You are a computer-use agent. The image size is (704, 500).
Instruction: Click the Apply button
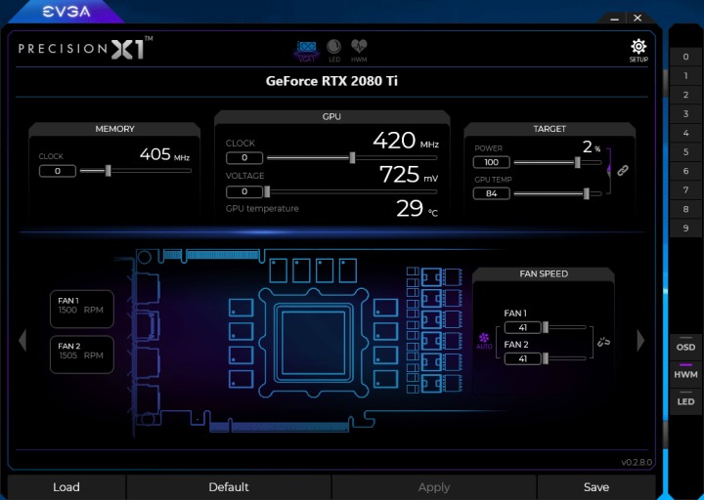[x=434, y=487]
